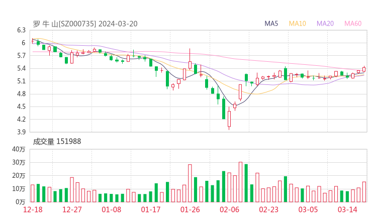Click the 3.9 price axis label
This screenshot has height=221, width=372.
coord(21,132)
